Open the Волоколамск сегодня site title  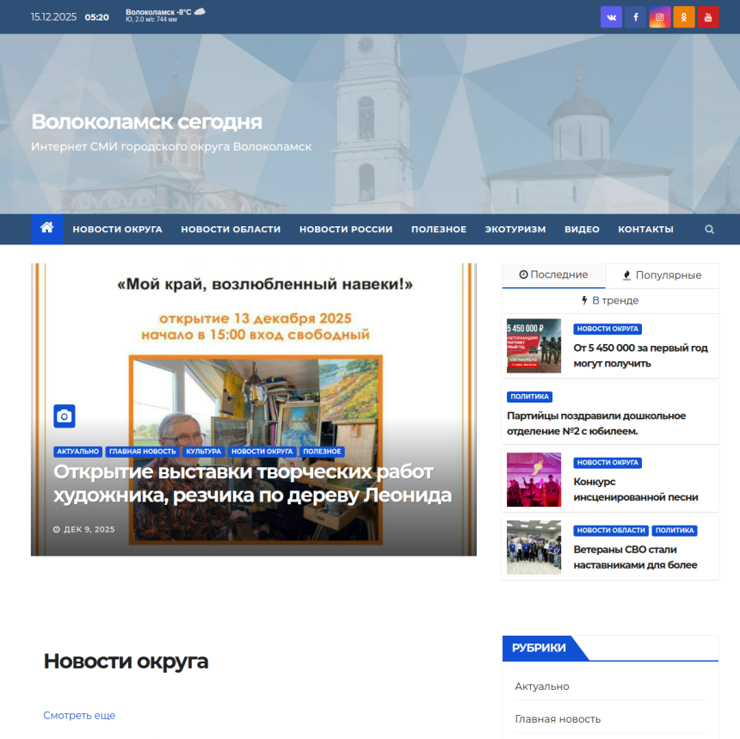[x=146, y=122]
